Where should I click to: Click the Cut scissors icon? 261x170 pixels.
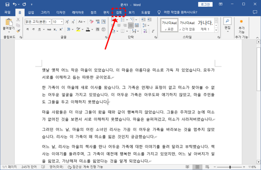[x=18, y=20]
